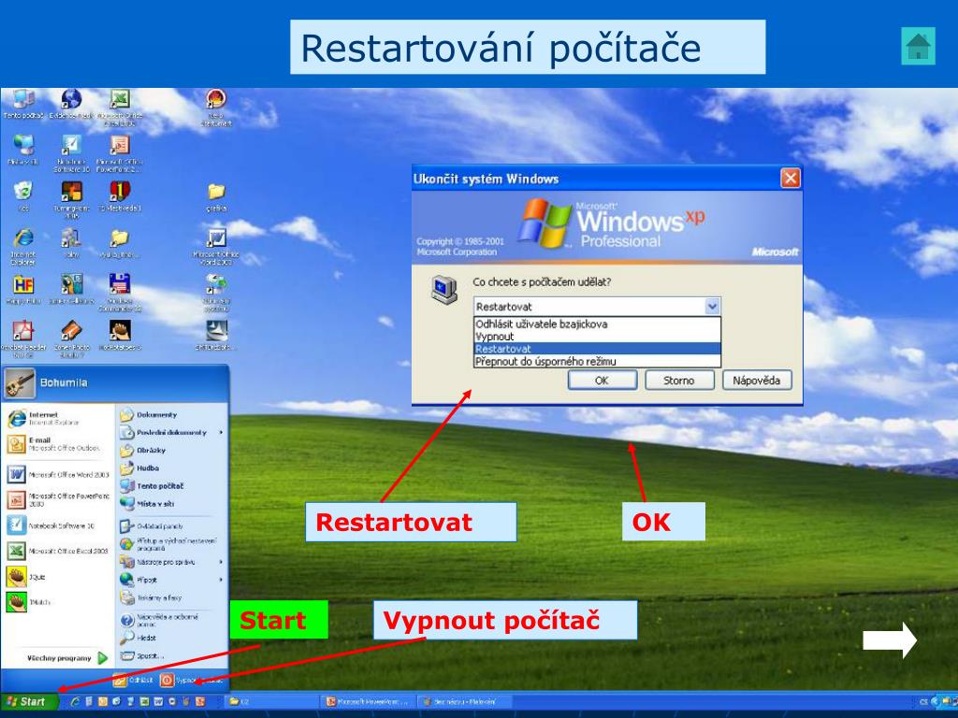Viewport: 958px width, 718px height.
Task: Launch JQuiz from the Start menu
Action: [25, 576]
